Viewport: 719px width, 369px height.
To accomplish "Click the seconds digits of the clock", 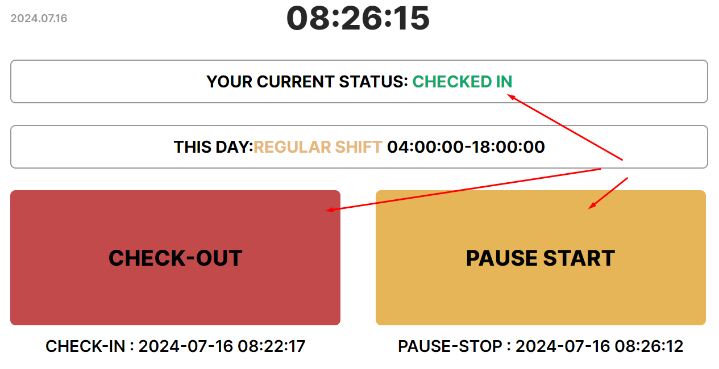I will (412, 18).
